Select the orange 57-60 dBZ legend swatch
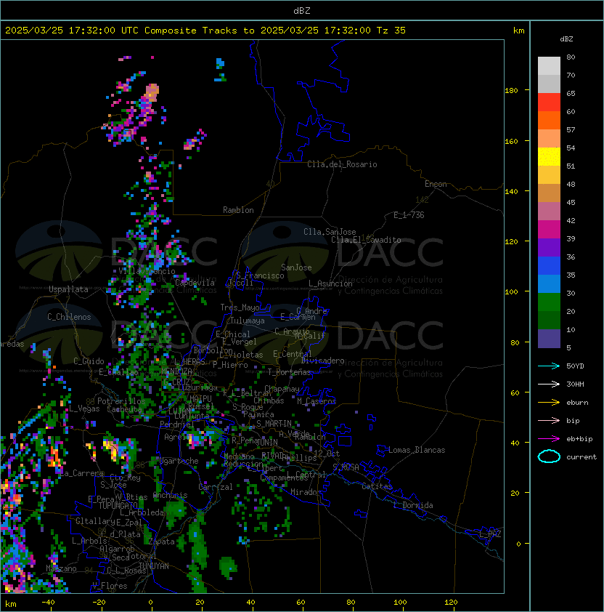The height and width of the screenshot is (612, 604). click(x=549, y=121)
